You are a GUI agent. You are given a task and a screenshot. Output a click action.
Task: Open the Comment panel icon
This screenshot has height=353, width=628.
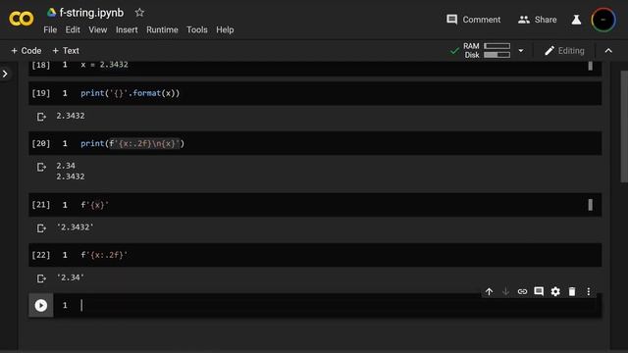pyautogui.click(x=451, y=20)
